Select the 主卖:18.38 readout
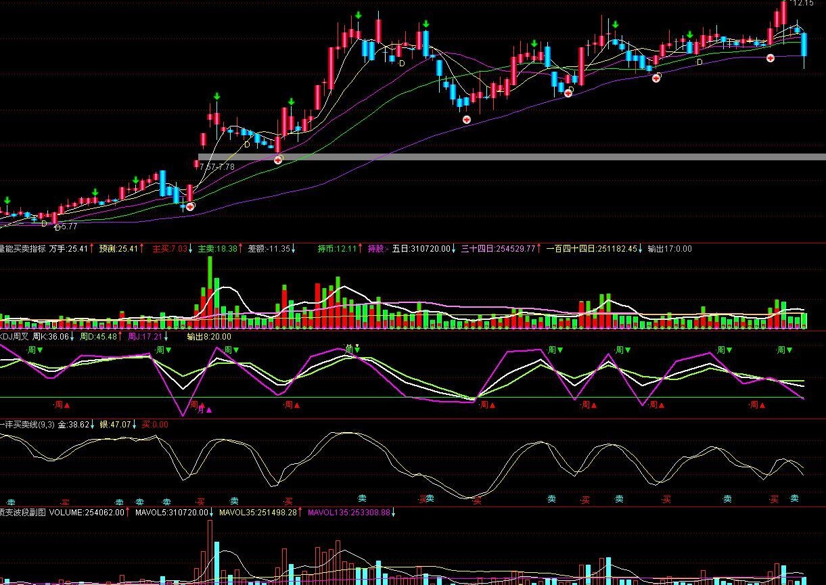 [217, 249]
